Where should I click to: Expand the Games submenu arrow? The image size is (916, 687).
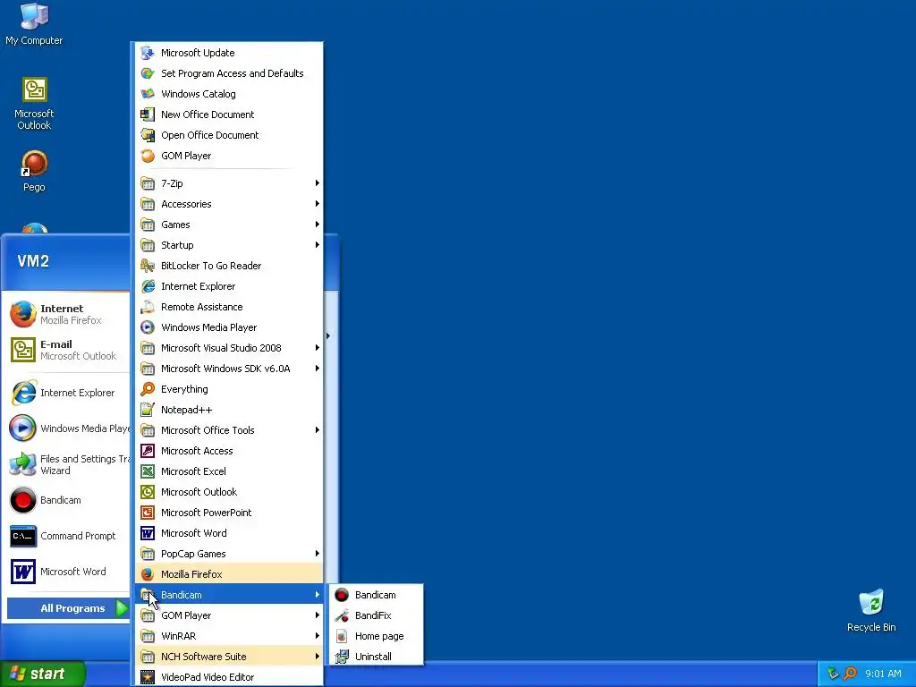pos(318,225)
